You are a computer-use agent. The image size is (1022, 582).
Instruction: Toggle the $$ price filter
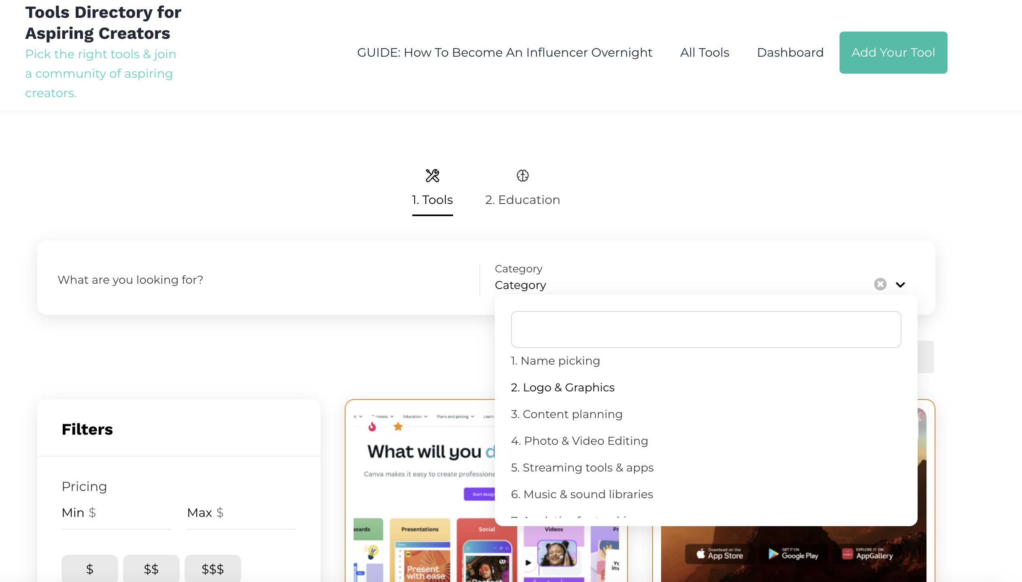click(x=151, y=569)
